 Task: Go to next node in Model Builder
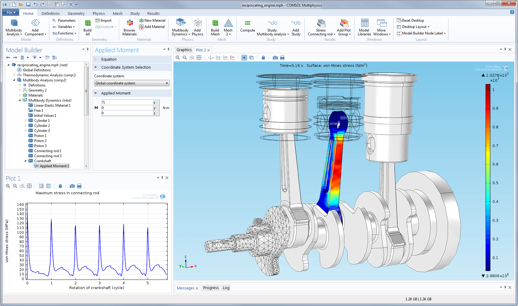(15, 58)
